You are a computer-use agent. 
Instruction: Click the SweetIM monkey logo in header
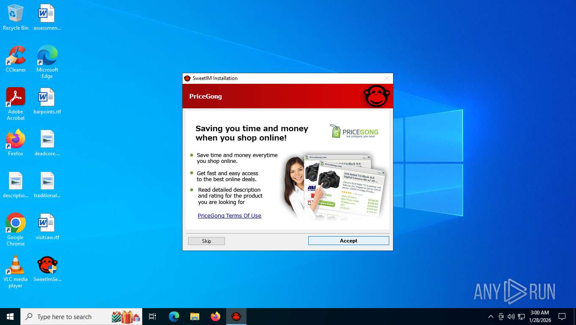click(377, 96)
